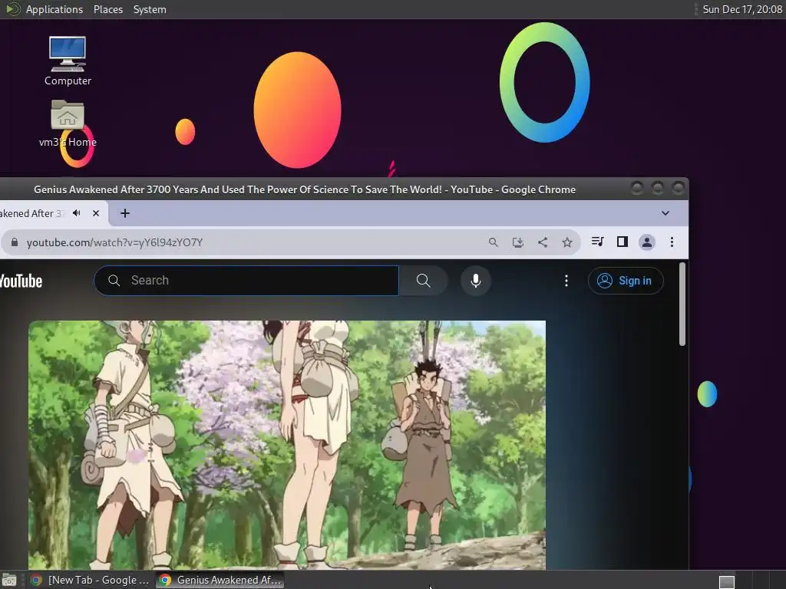Toggle Chrome side panel
The height and width of the screenshot is (589, 786).
(x=622, y=242)
